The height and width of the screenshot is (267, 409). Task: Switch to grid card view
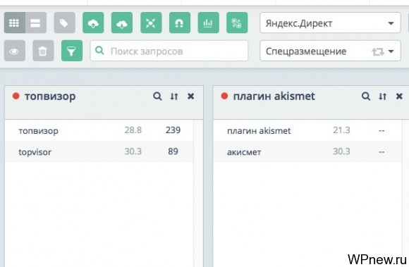(x=14, y=23)
